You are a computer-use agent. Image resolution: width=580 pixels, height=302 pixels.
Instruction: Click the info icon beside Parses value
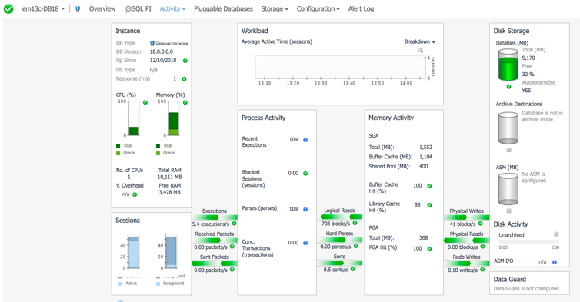pyautogui.click(x=305, y=209)
